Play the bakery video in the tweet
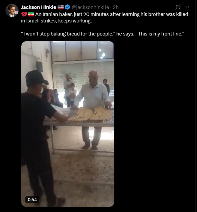The width and height of the screenshot is (197, 212). pos(68,124)
